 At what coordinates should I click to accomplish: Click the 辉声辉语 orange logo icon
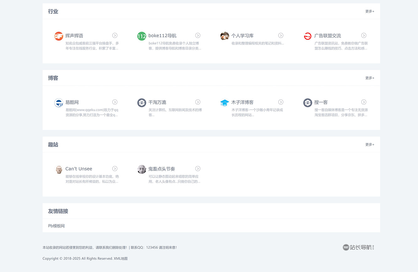(x=59, y=36)
